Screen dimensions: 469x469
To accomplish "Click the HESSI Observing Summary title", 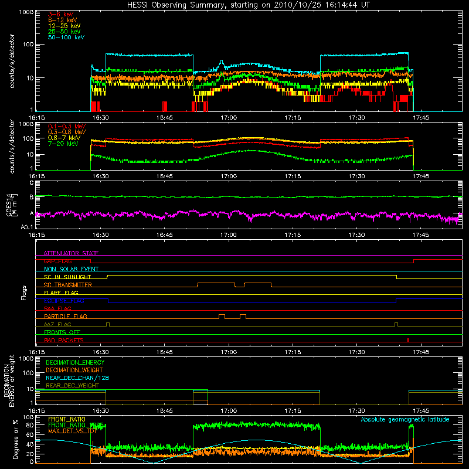I will [248, 5].
